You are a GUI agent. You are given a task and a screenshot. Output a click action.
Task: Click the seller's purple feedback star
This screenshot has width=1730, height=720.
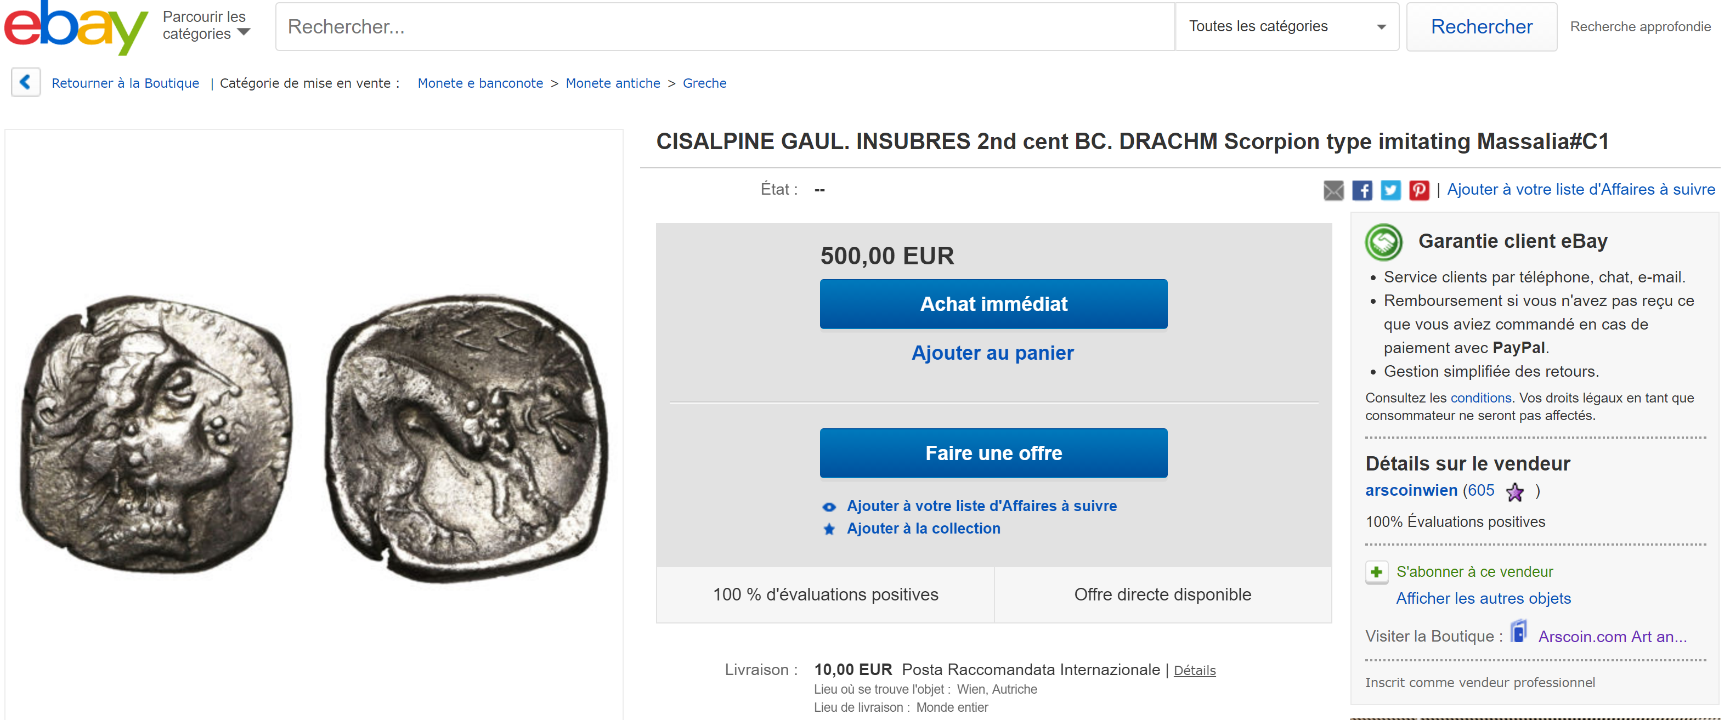tap(1514, 492)
